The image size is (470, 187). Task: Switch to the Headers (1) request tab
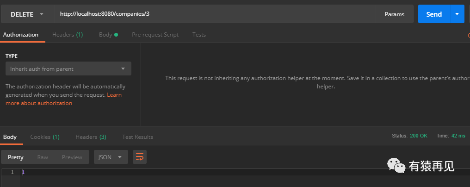[x=67, y=35]
